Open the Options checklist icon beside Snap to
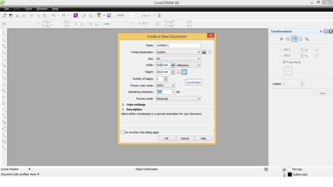Viewport: 333px width, 187px height. pyautogui.click(x=160, y=16)
